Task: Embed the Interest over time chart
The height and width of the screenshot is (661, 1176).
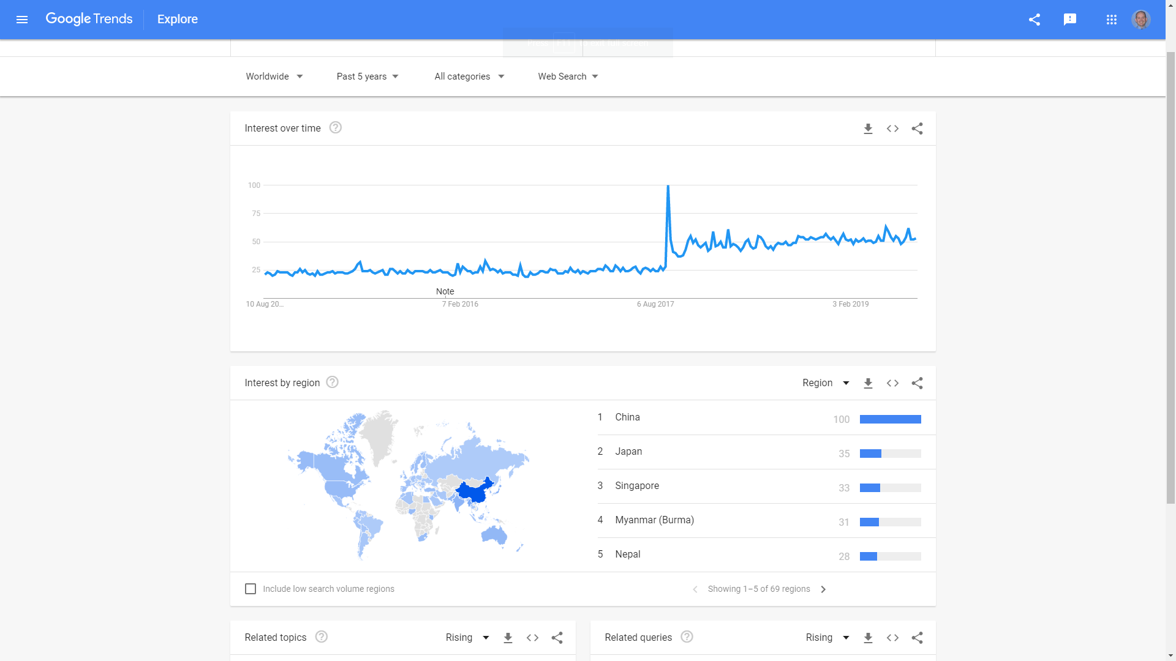Action: click(892, 129)
